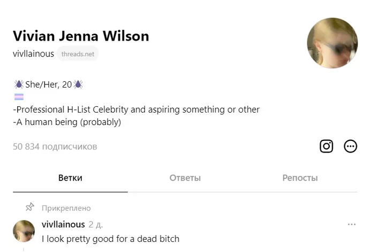
Task: Open vivllainous username link on the pinned post
Action: coord(63,224)
